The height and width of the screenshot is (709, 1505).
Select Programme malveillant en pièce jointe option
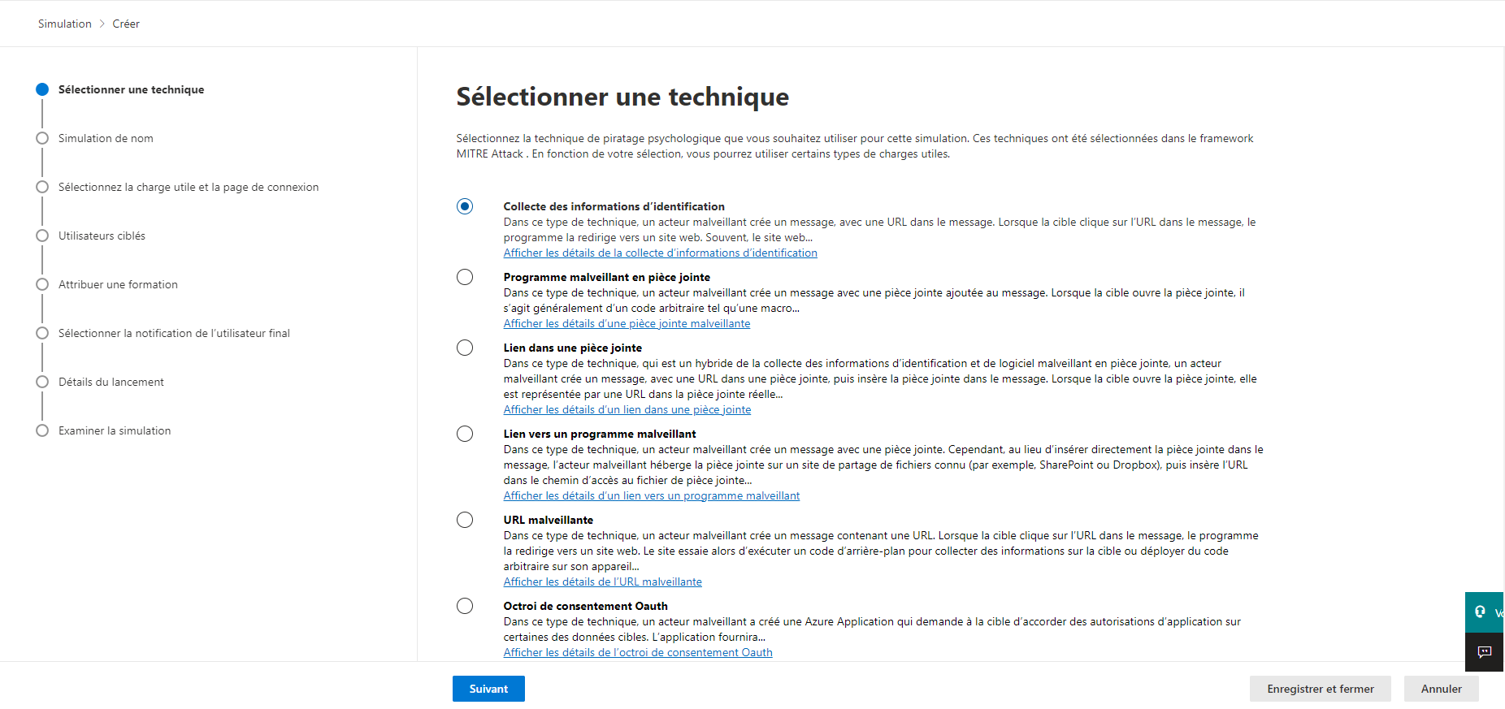[465, 277]
